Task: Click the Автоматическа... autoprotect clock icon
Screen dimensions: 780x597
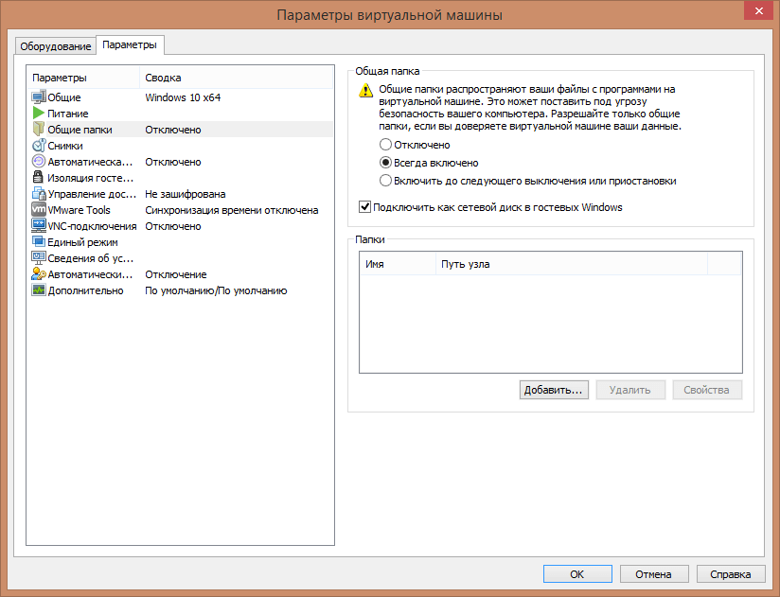Action: pyautogui.click(x=39, y=162)
